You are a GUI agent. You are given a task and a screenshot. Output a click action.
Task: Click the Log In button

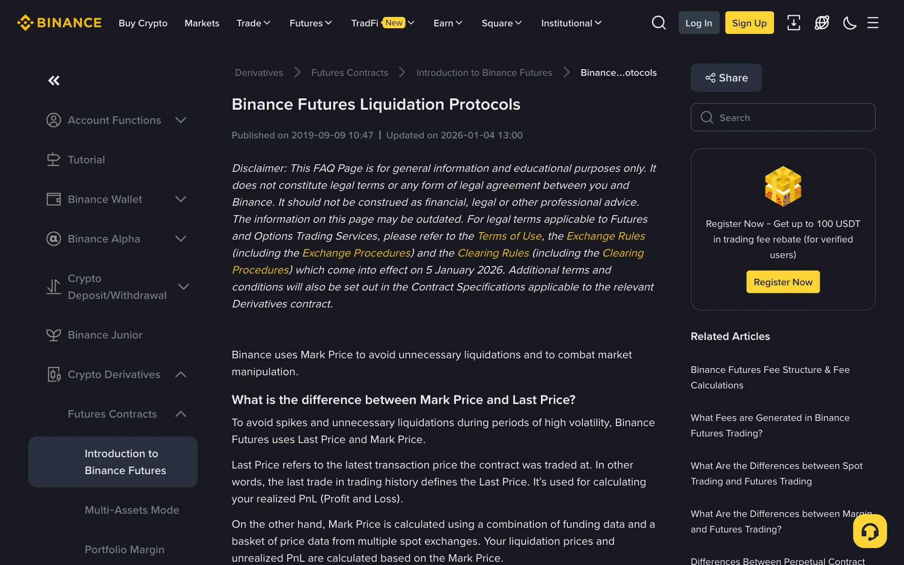[699, 23]
